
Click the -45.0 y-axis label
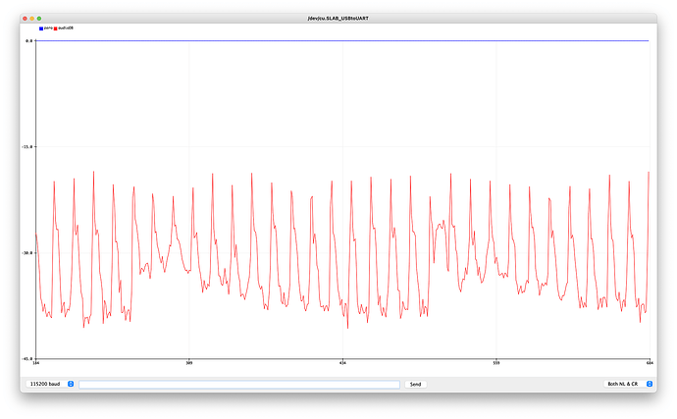pos(27,358)
